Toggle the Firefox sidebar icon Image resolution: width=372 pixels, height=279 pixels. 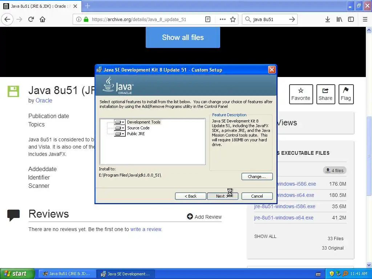coord(351,19)
